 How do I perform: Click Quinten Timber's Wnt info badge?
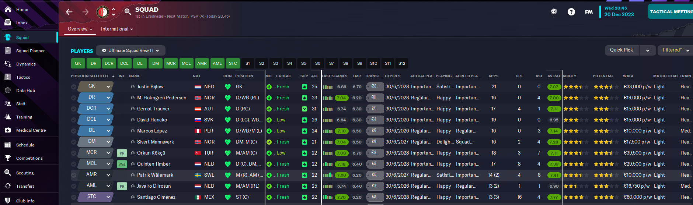point(122,164)
